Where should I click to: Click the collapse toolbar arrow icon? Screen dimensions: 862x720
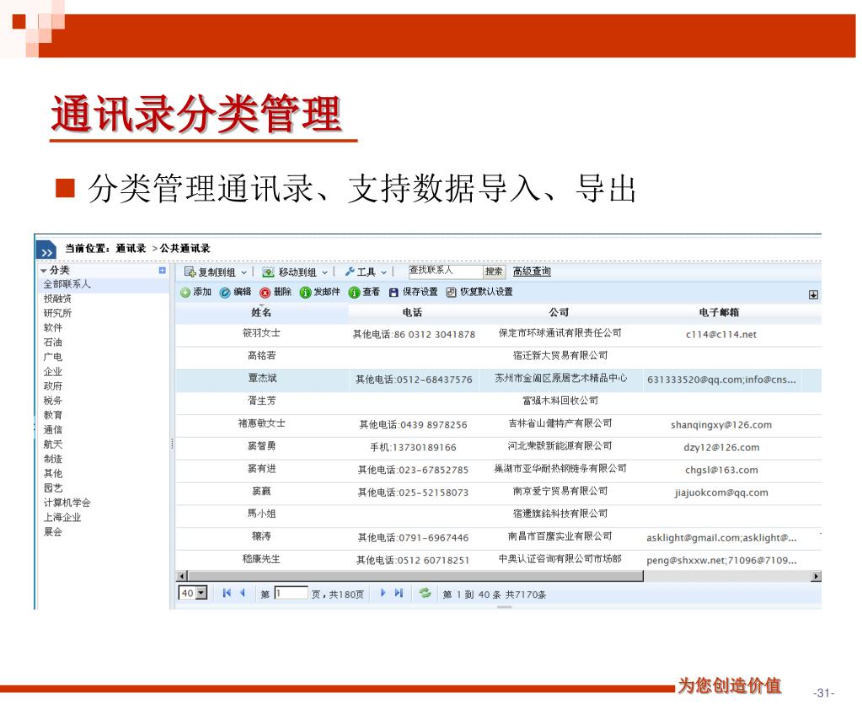814,295
